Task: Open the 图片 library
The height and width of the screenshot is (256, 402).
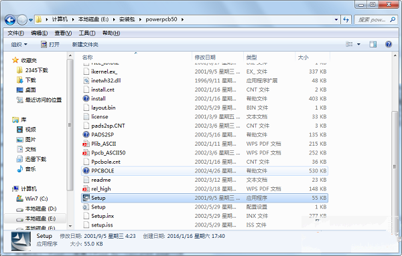Action: click(x=31, y=140)
